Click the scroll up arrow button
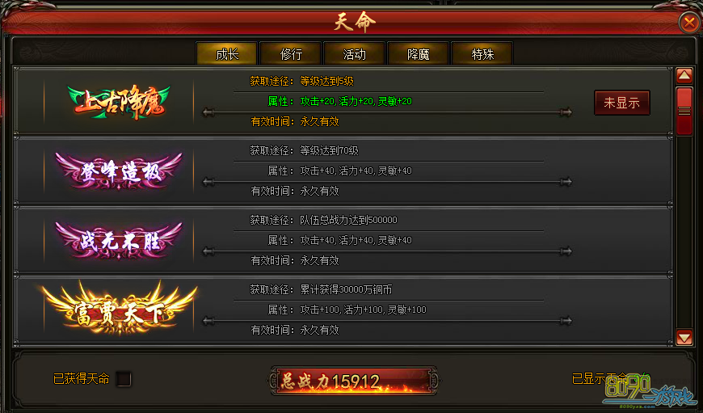 [x=684, y=75]
